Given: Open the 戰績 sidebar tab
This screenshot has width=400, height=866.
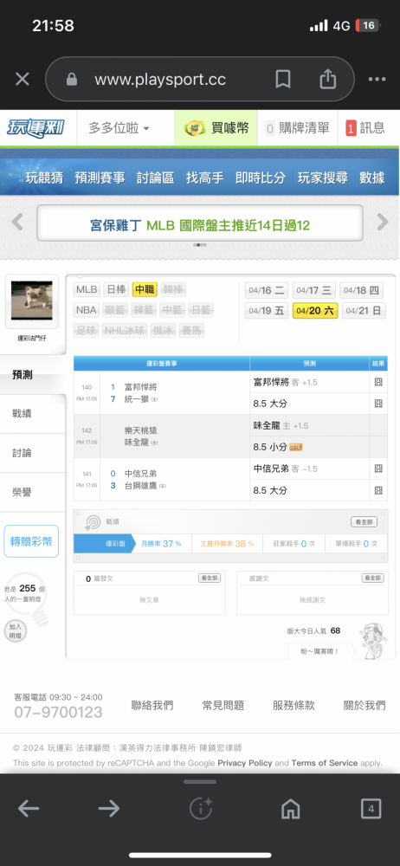Looking at the screenshot, I should (33, 414).
